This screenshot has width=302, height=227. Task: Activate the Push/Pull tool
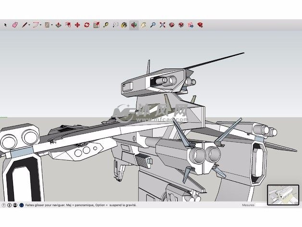(x=58, y=25)
